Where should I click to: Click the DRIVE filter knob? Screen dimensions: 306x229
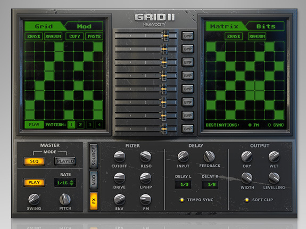pyautogui.click(x=119, y=178)
